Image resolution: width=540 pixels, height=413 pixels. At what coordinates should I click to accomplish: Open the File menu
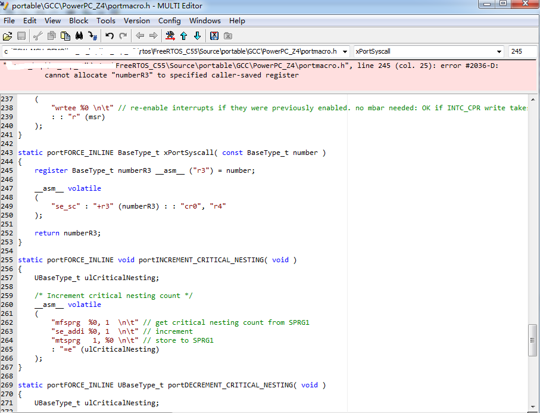[x=10, y=21]
